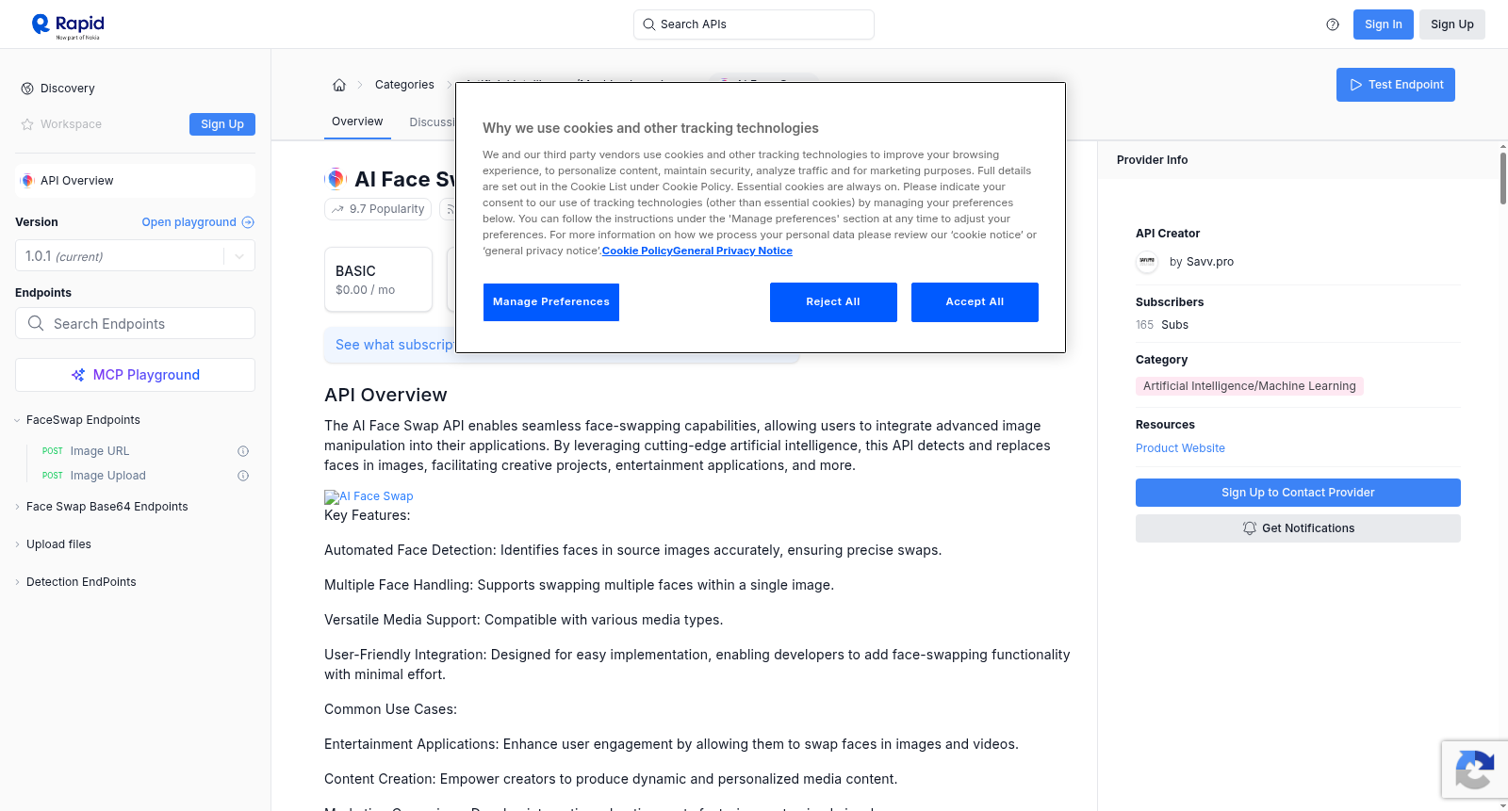The image size is (1508, 811).
Task: Click the Workspace star icon
Action: coord(27,124)
